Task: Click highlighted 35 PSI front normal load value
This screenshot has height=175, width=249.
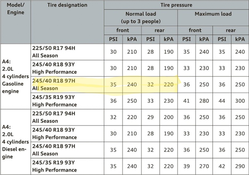Action: click(x=113, y=84)
